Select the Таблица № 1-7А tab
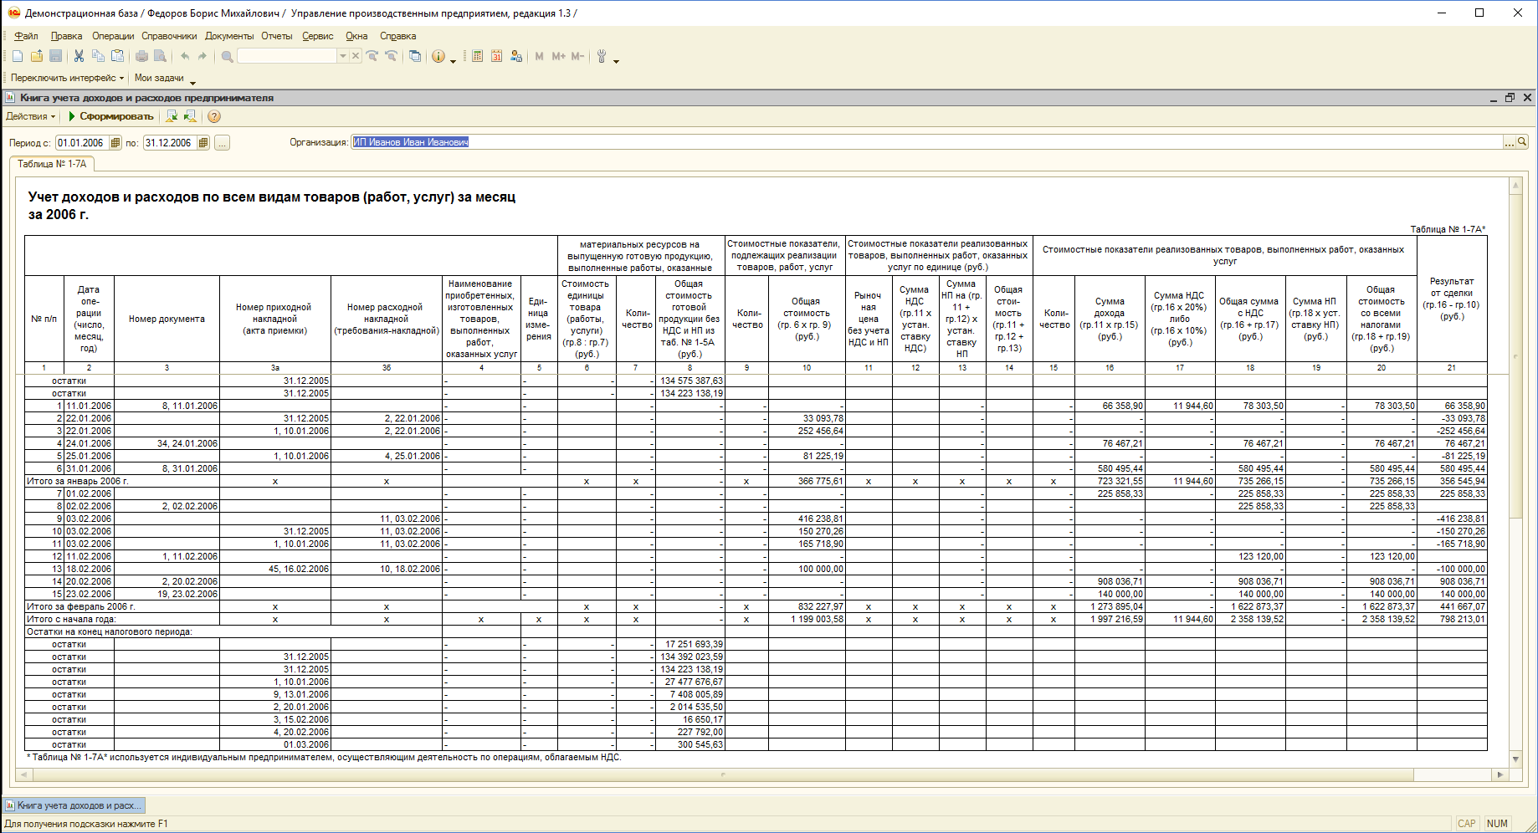This screenshot has height=833, width=1538. 52,164
